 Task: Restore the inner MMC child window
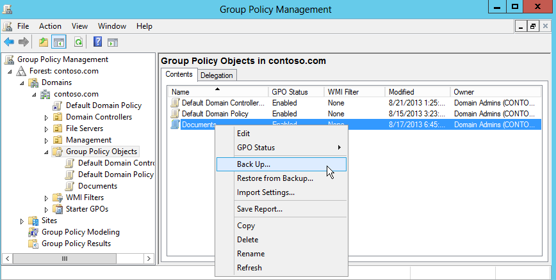coord(532,26)
